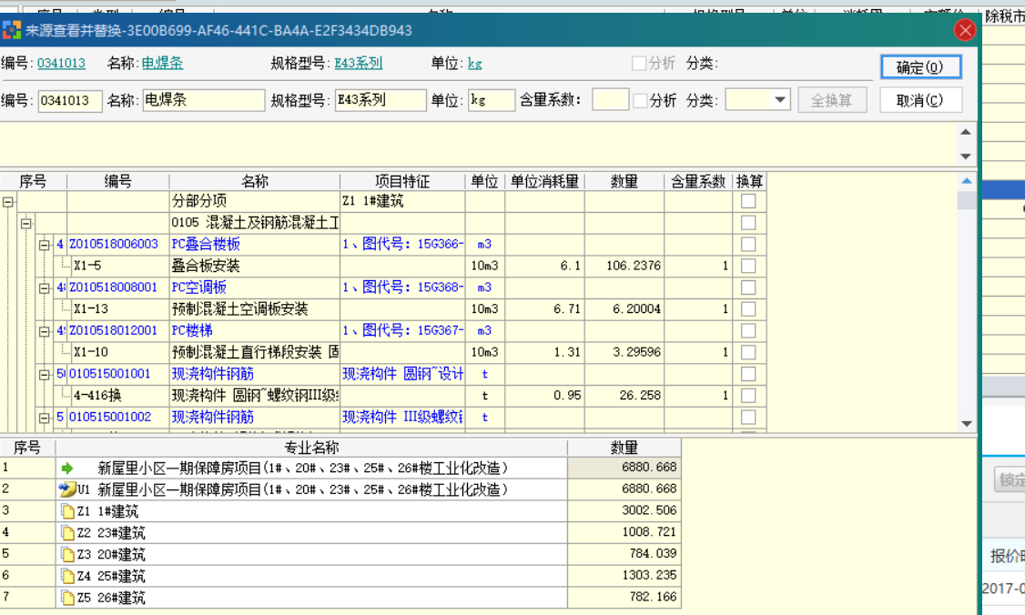Click the folder icon beside Z5 26#建筑
The height and width of the screenshot is (615, 1025).
(x=67, y=598)
